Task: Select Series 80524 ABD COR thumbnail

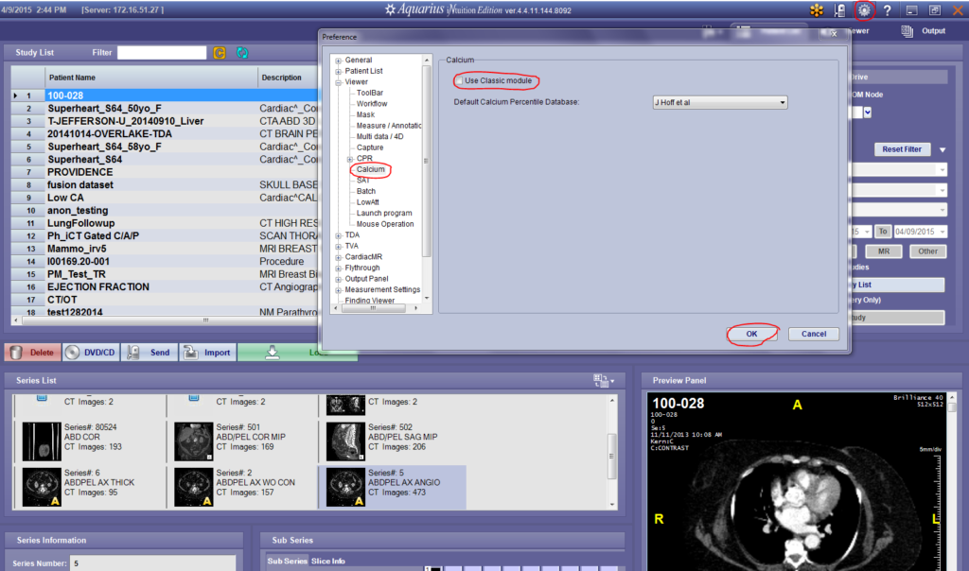Action: pos(42,441)
